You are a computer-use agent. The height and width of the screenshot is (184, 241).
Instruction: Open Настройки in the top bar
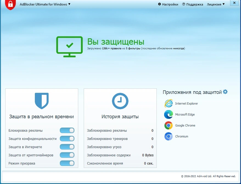point(168,4)
